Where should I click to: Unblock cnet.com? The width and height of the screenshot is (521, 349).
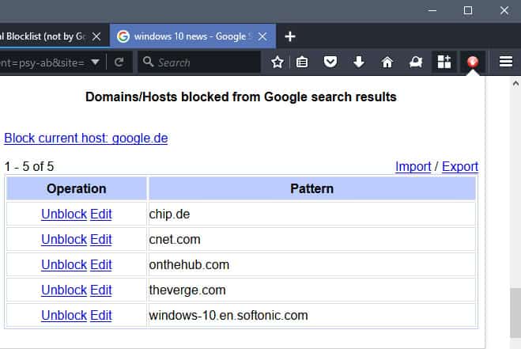coord(64,240)
